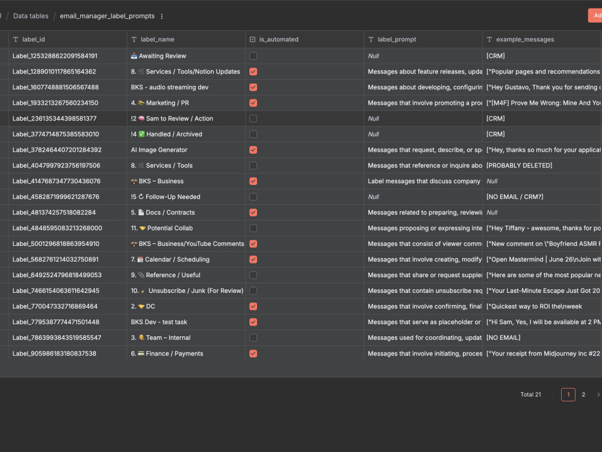The image size is (602, 452).
Task: Check is_automated for Awaiting Review row
Action: [x=253, y=55]
